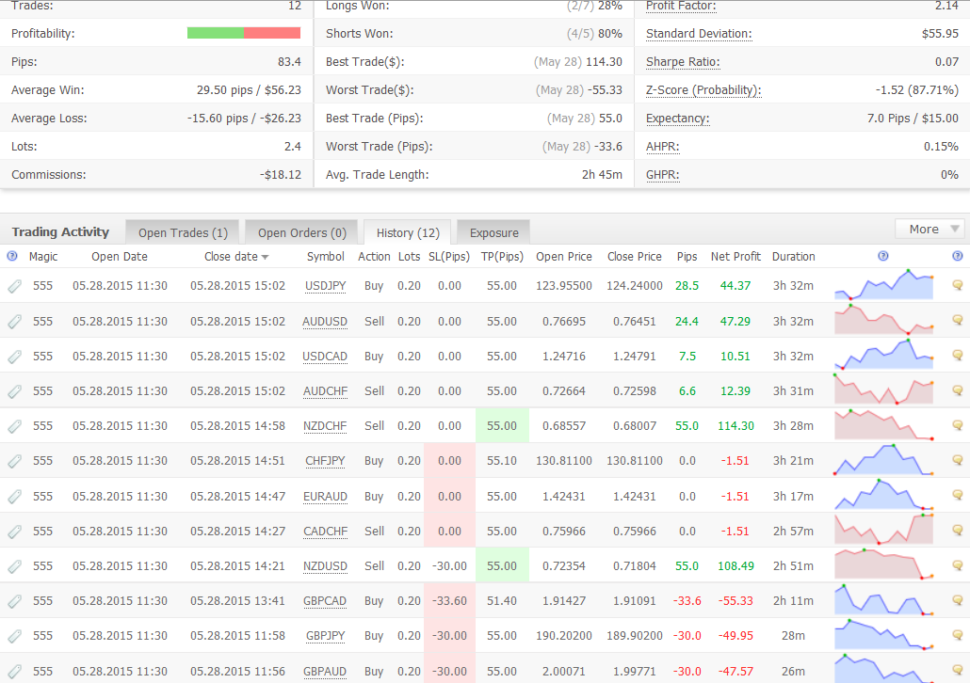
Task: Click the green and red Profitability bar
Action: (x=244, y=33)
